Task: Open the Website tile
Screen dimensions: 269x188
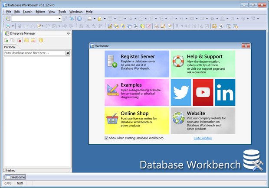Action: pos(203,121)
